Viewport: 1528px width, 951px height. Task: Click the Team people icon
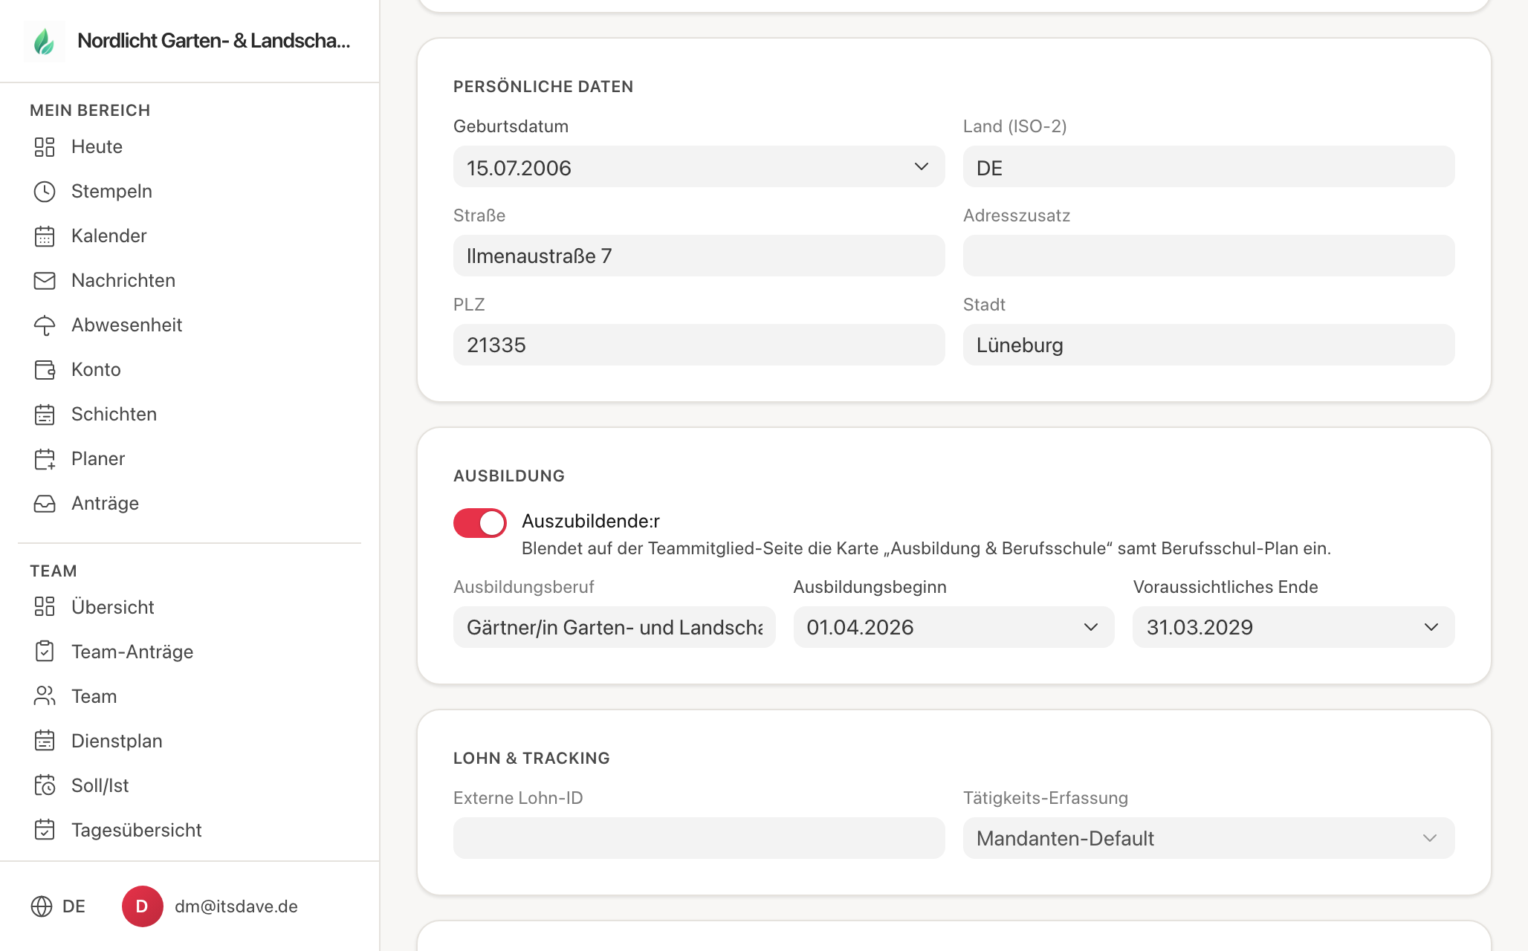[45, 696]
